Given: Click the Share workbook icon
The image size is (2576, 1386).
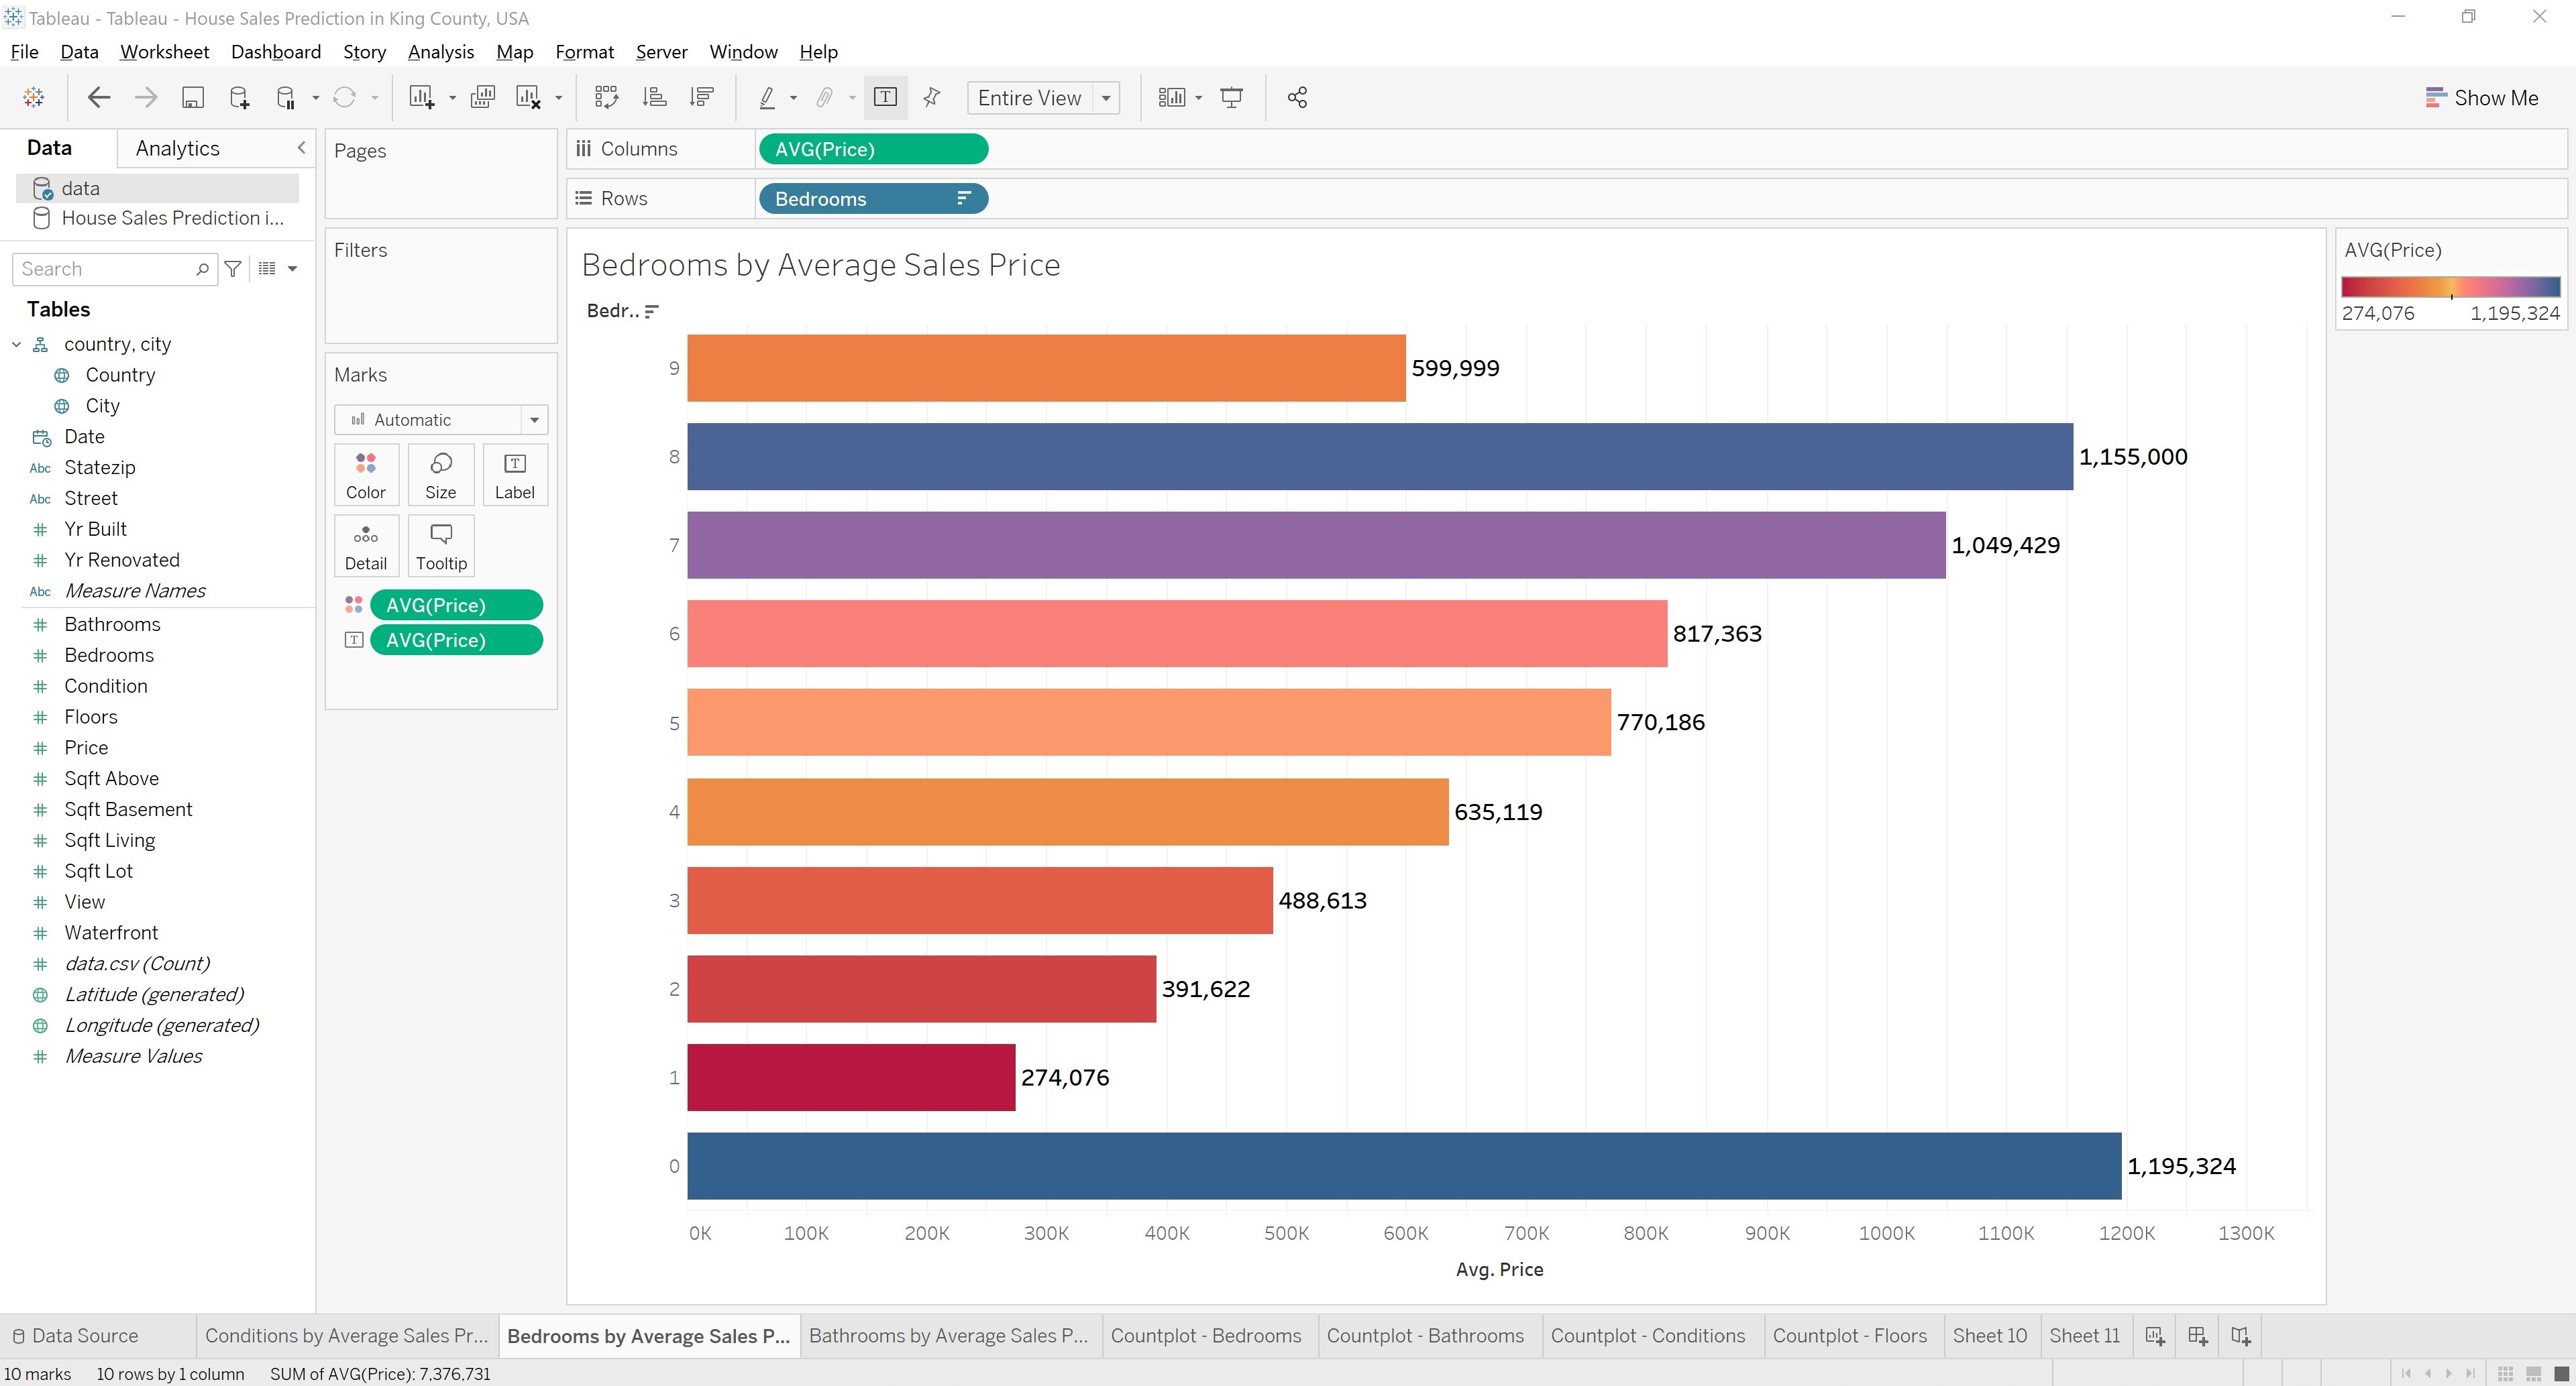Looking at the screenshot, I should point(1297,97).
